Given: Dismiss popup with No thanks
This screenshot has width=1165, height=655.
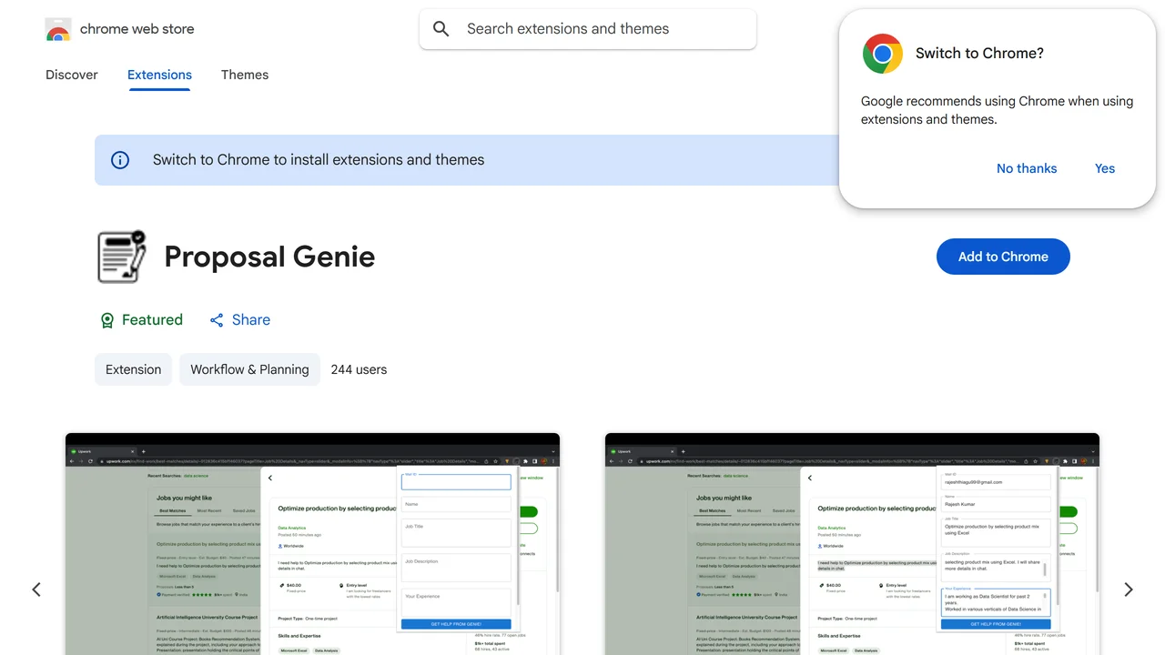Looking at the screenshot, I should [x=1027, y=168].
